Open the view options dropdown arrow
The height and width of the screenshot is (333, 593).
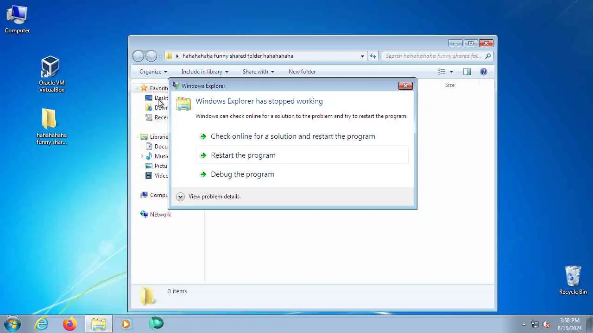pos(451,72)
